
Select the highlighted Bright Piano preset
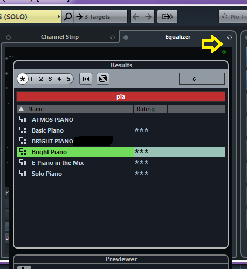tap(121, 152)
